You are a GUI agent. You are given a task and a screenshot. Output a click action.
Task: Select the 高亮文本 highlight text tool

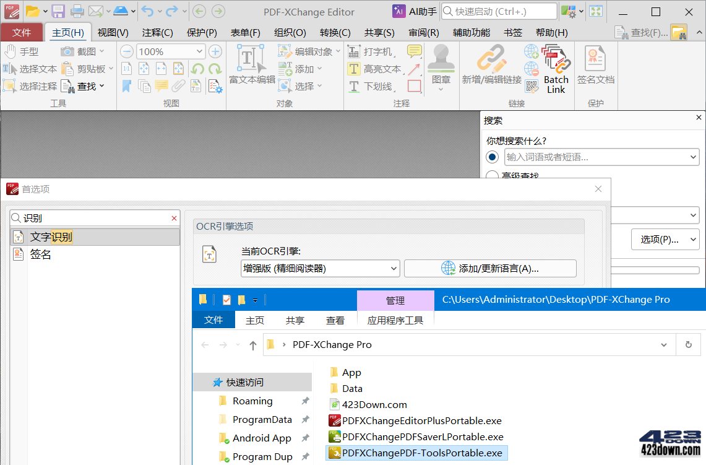[376, 69]
